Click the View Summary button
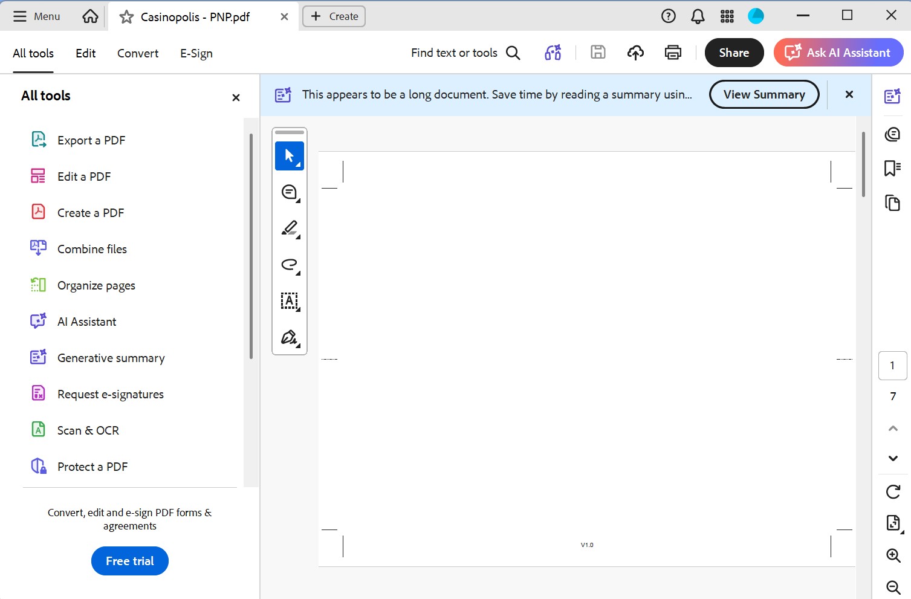Viewport: 911px width, 599px height. 764,94
